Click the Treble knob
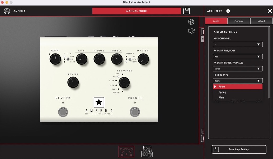Image resolution: width=273 pixels, height=159 pixels. tap(117, 59)
